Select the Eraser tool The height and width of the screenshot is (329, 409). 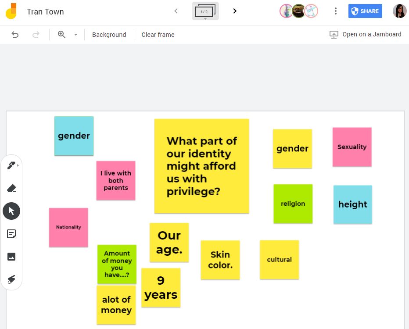[11, 188]
